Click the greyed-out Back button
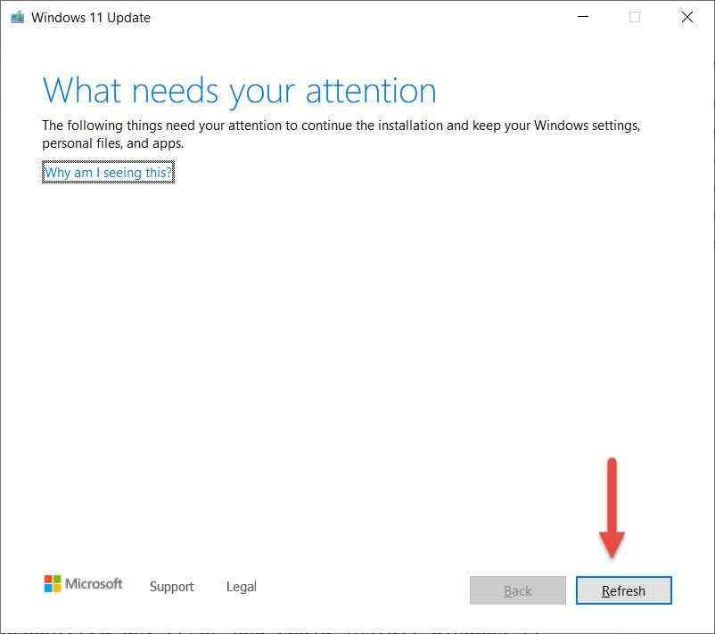This screenshot has height=634, width=715. tap(518, 590)
